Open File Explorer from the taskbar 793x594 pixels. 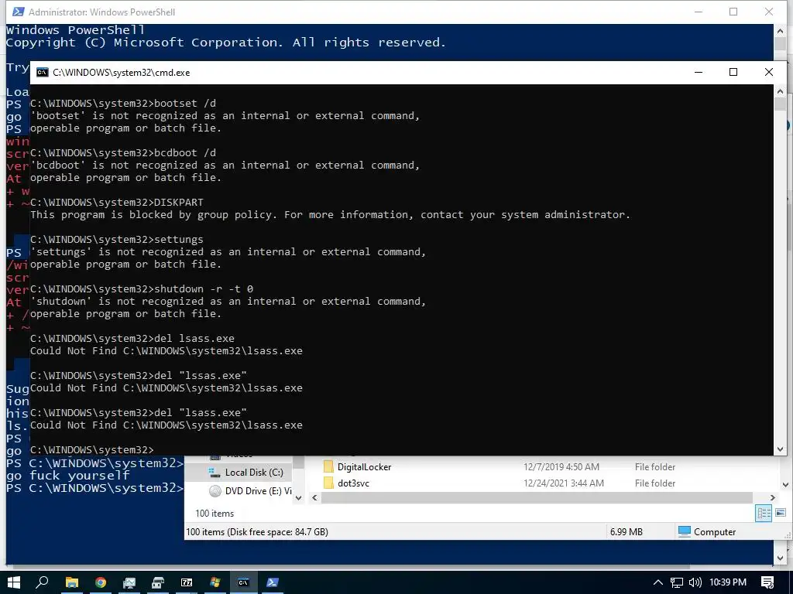72,582
